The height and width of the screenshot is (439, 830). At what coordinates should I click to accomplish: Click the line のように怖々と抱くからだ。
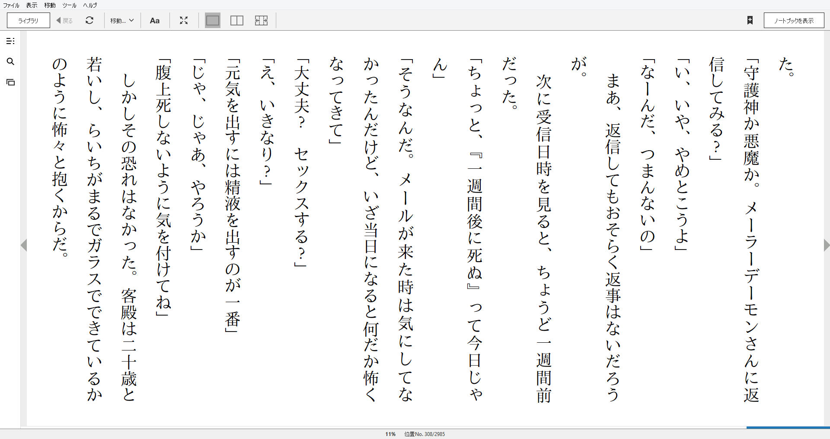click(60, 158)
